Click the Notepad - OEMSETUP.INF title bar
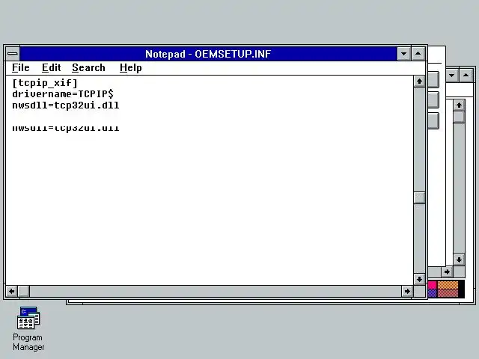 coord(208,54)
